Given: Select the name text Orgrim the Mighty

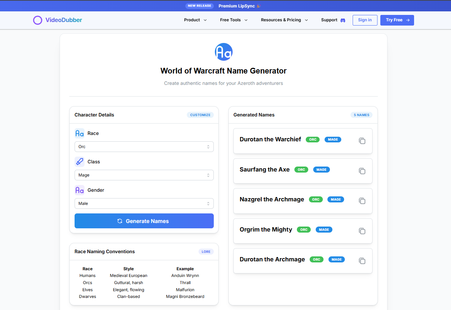Looking at the screenshot, I should [x=266, y=229].
